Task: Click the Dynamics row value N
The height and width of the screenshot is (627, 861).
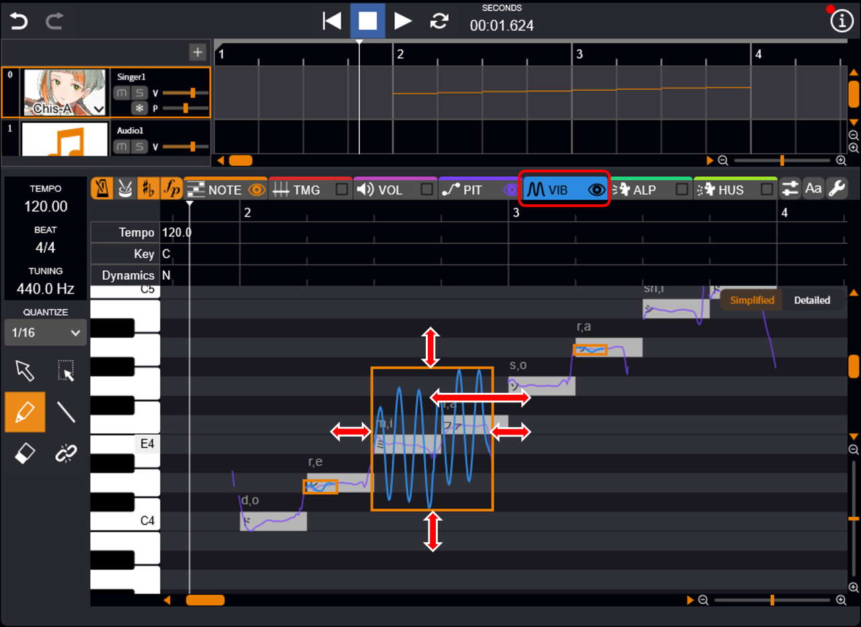Action: point(166,275)
